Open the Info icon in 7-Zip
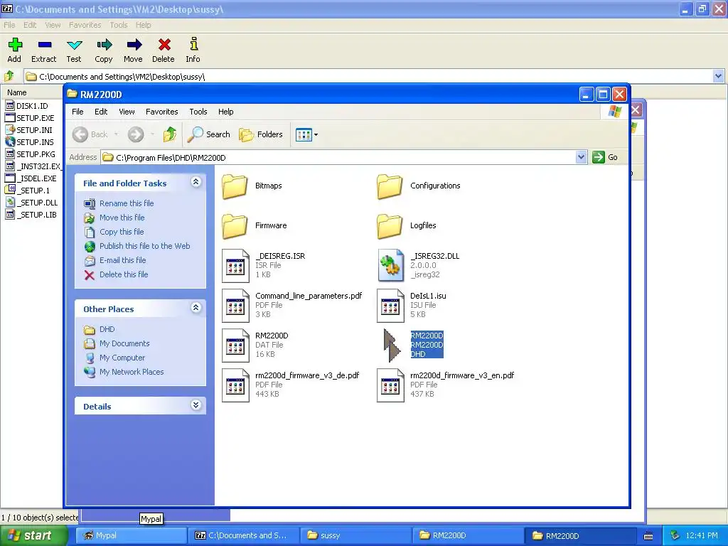The width and height of the screenshot is (728, 546). coord(193,44)
